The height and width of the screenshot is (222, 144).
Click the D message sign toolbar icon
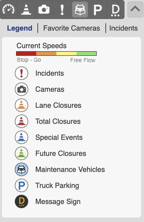(115, 10)
